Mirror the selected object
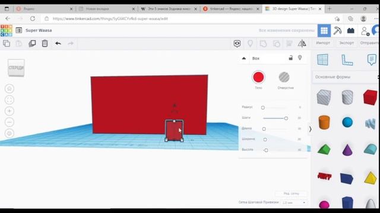This screenshot has height=213, width=380. click(x=302, y=43)
